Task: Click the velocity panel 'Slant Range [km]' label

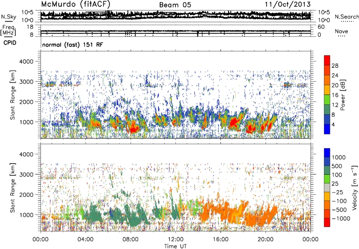Action: coord(13,188)
